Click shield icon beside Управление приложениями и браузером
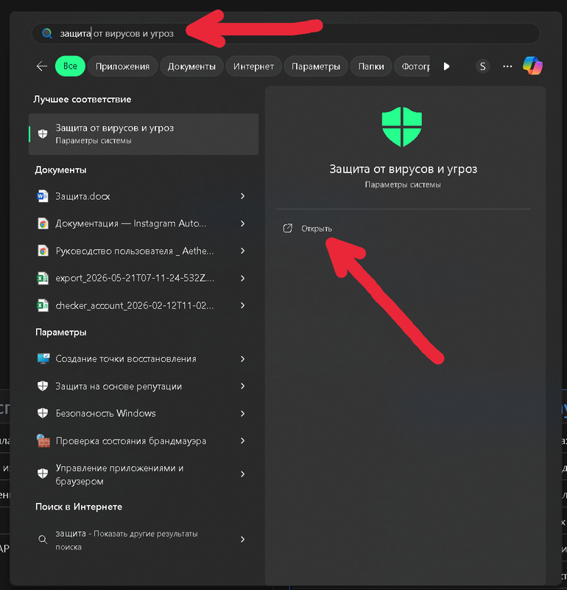This screenshot has height=590, width=567. (43, 473)
